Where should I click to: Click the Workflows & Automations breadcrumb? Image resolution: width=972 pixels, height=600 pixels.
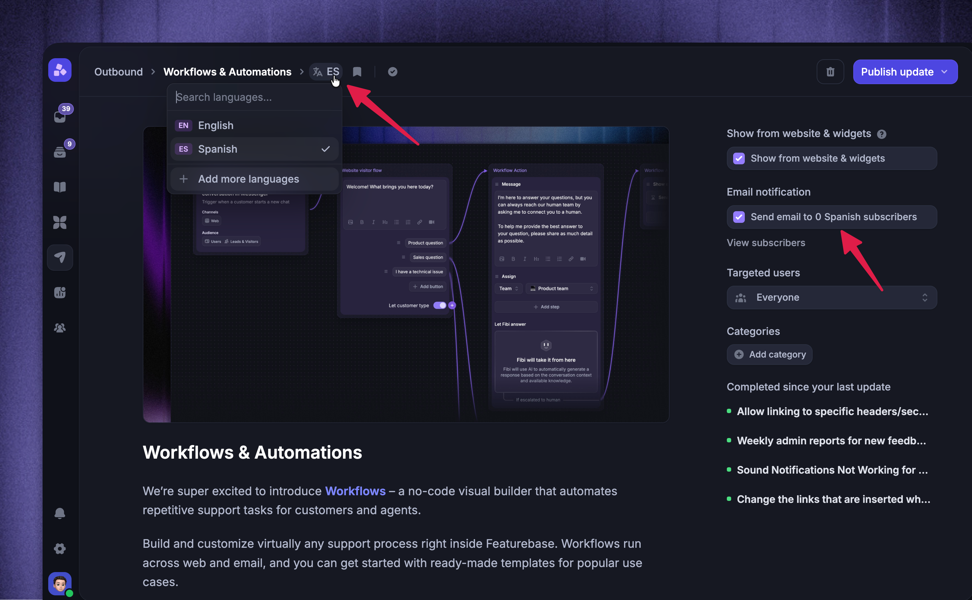pyautogui.click(x=228, y=72)
